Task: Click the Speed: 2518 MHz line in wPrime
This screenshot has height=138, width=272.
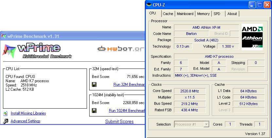Action: (21, 85)
